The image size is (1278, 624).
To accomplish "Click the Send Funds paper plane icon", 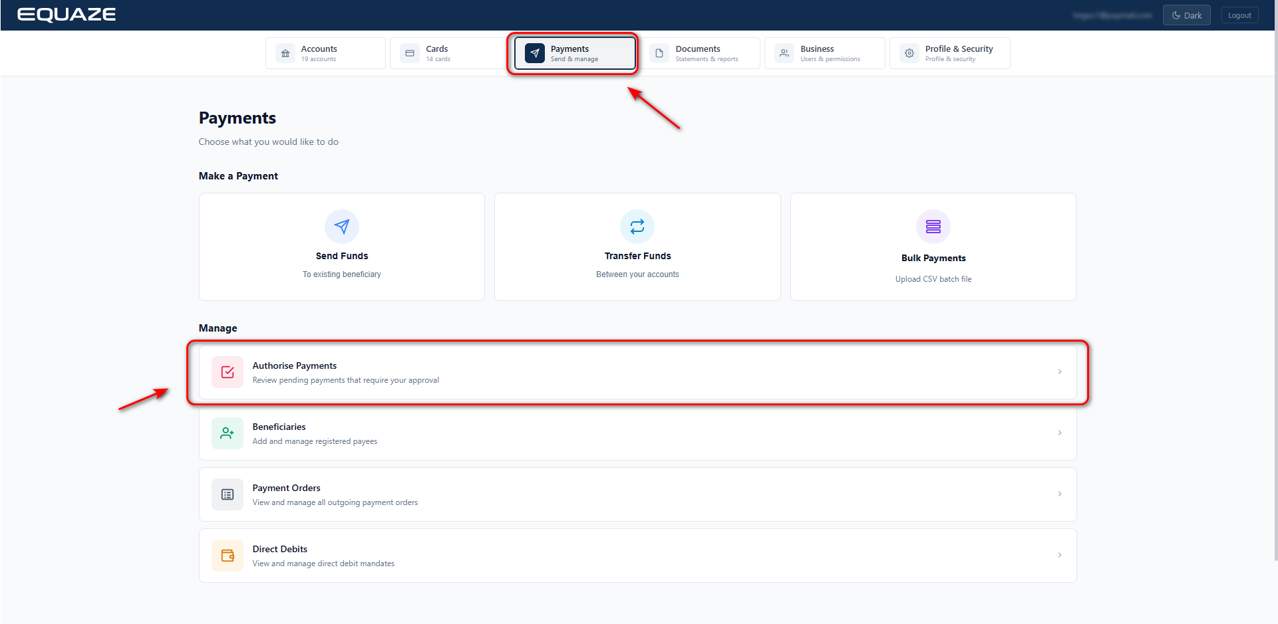I will pyautogui.click(x=342, y=227).
